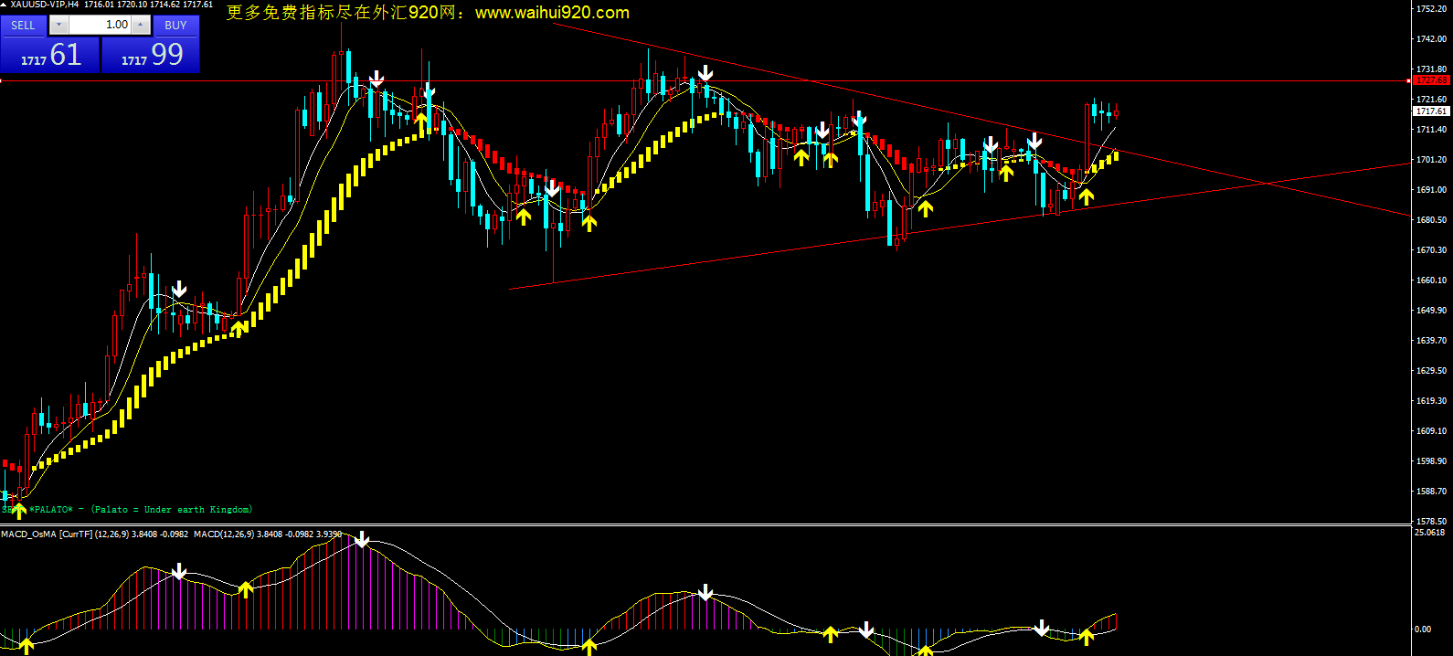Select the white 1717.61 current price label

coord(1431,111)
